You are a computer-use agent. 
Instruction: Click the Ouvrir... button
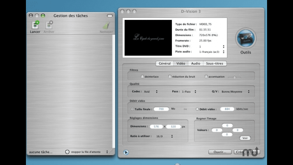pos(220,152)
